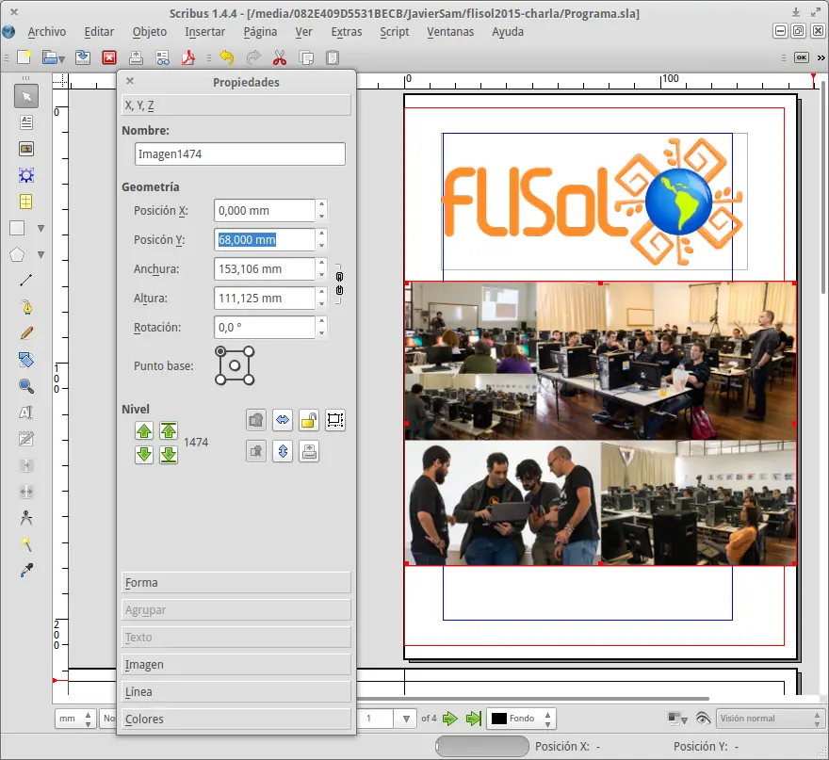Open the polygon tool dropdown arrow
Screen dimensions: 829x760
pos(41,254)
